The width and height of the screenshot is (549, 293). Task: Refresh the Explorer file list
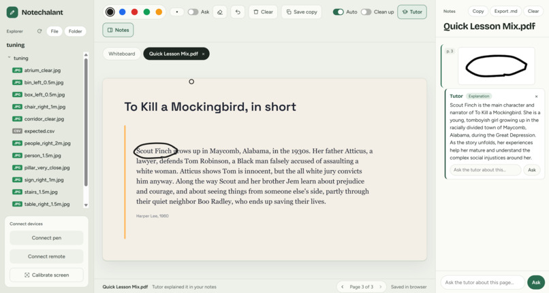[40, 31]
